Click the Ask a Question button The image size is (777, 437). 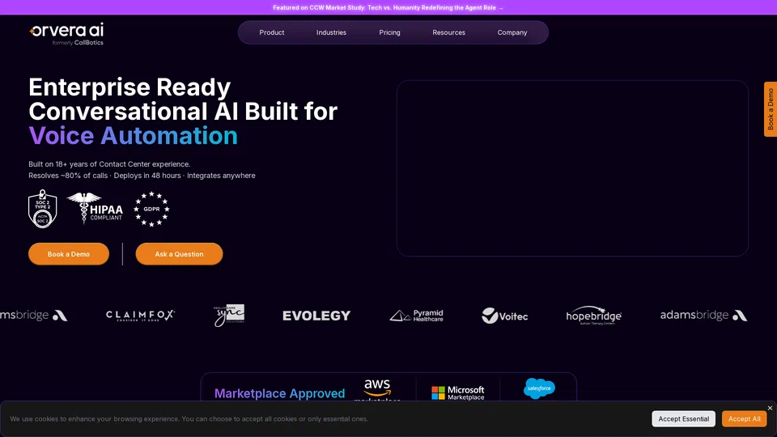179,253
